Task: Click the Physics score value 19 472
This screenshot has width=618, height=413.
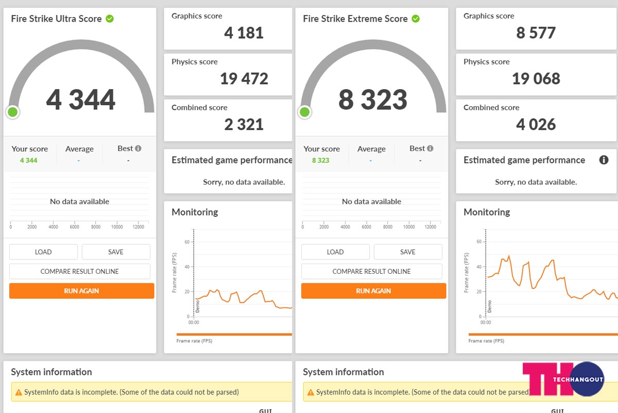Action: point(244,79)
